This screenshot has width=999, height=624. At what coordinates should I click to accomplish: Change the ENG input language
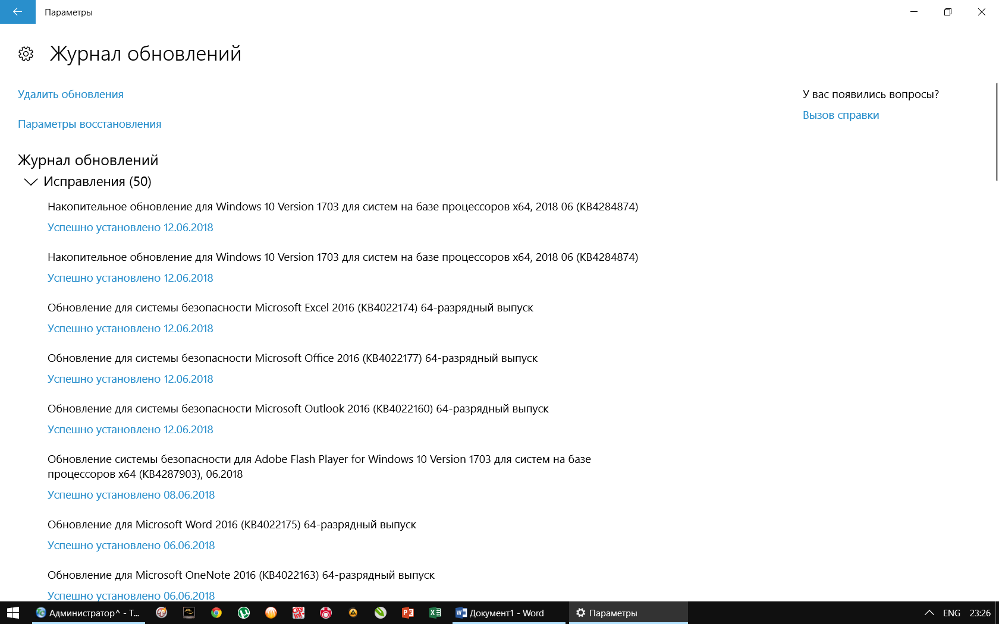(x=951, y=613)
